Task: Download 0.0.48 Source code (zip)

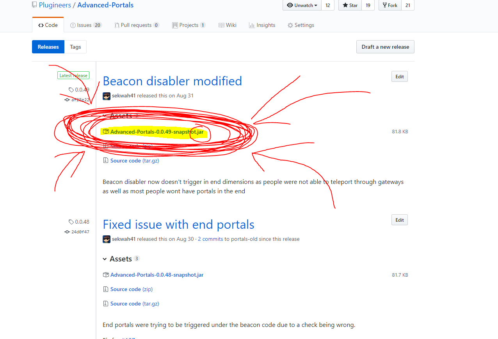Action: pyautogui.click(x=132, y=290)
